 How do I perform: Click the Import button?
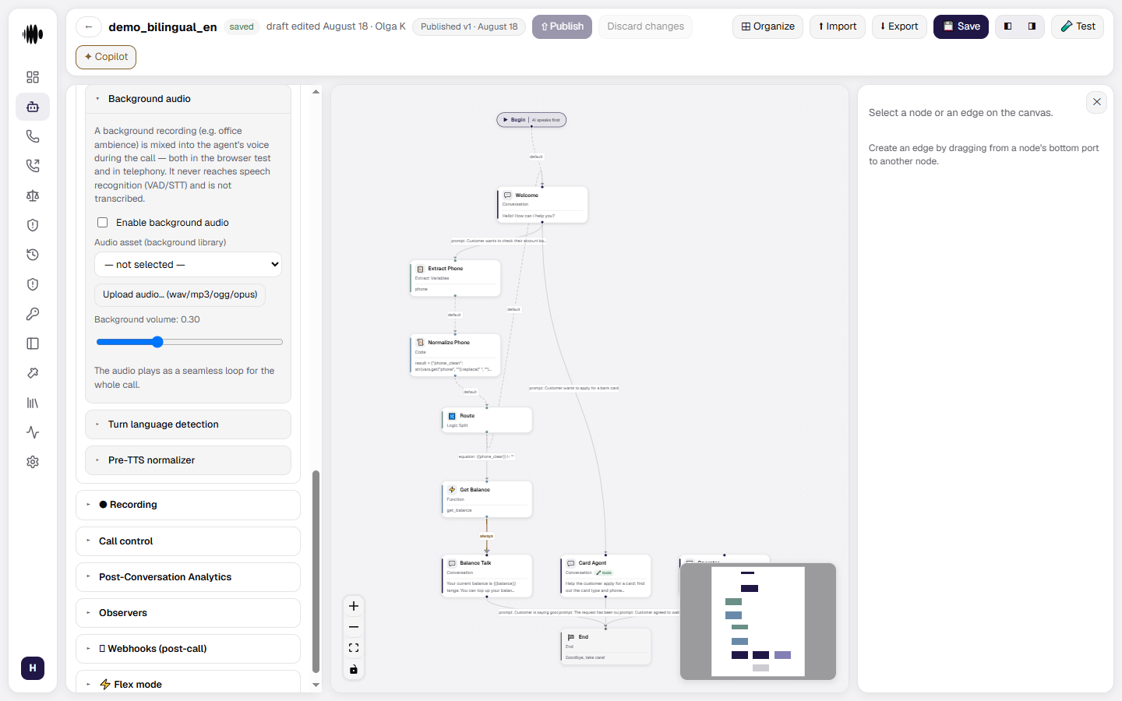click(838, 26)
